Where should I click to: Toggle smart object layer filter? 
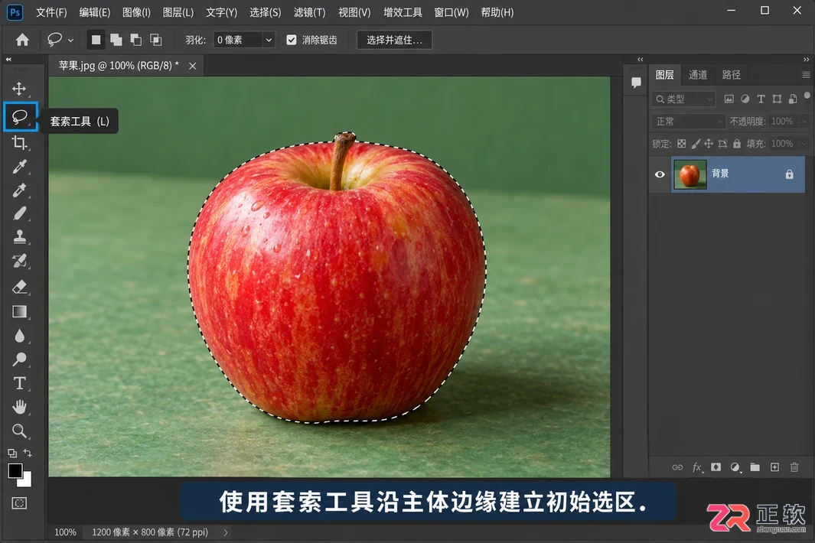[x=793, y=99]
